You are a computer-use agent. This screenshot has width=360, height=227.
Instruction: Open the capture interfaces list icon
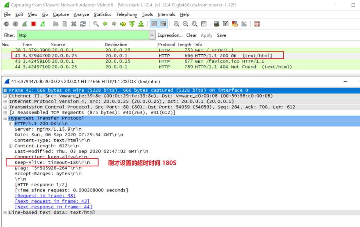pos(6,24)
